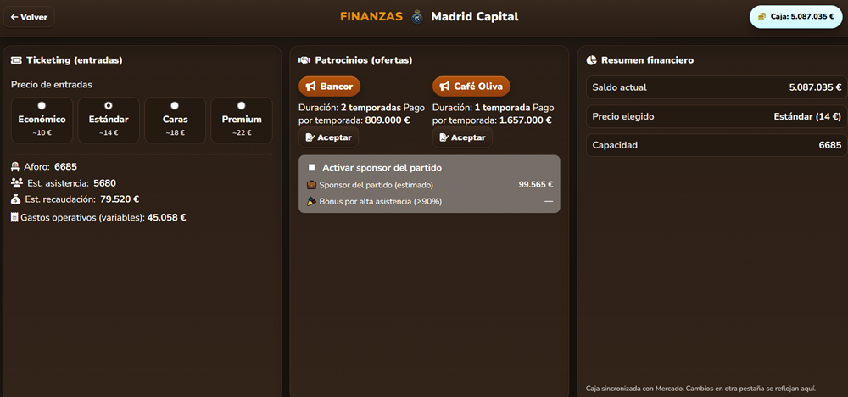This screenshot has height=397, width=848.
Task: Click the pie chart icon beside Resumen financiero
Action: [592, 60]
